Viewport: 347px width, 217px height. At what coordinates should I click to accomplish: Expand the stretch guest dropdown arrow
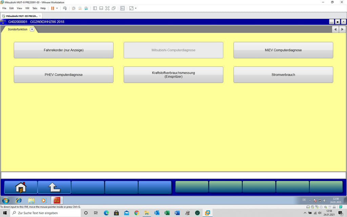click(136, 8)
